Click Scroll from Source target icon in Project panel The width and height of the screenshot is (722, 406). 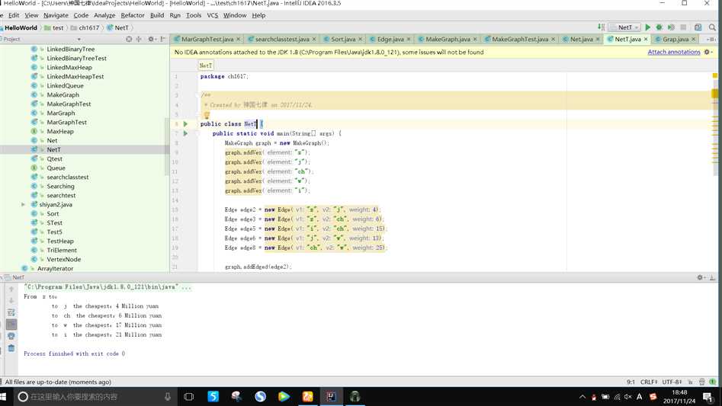pos(129,39)
